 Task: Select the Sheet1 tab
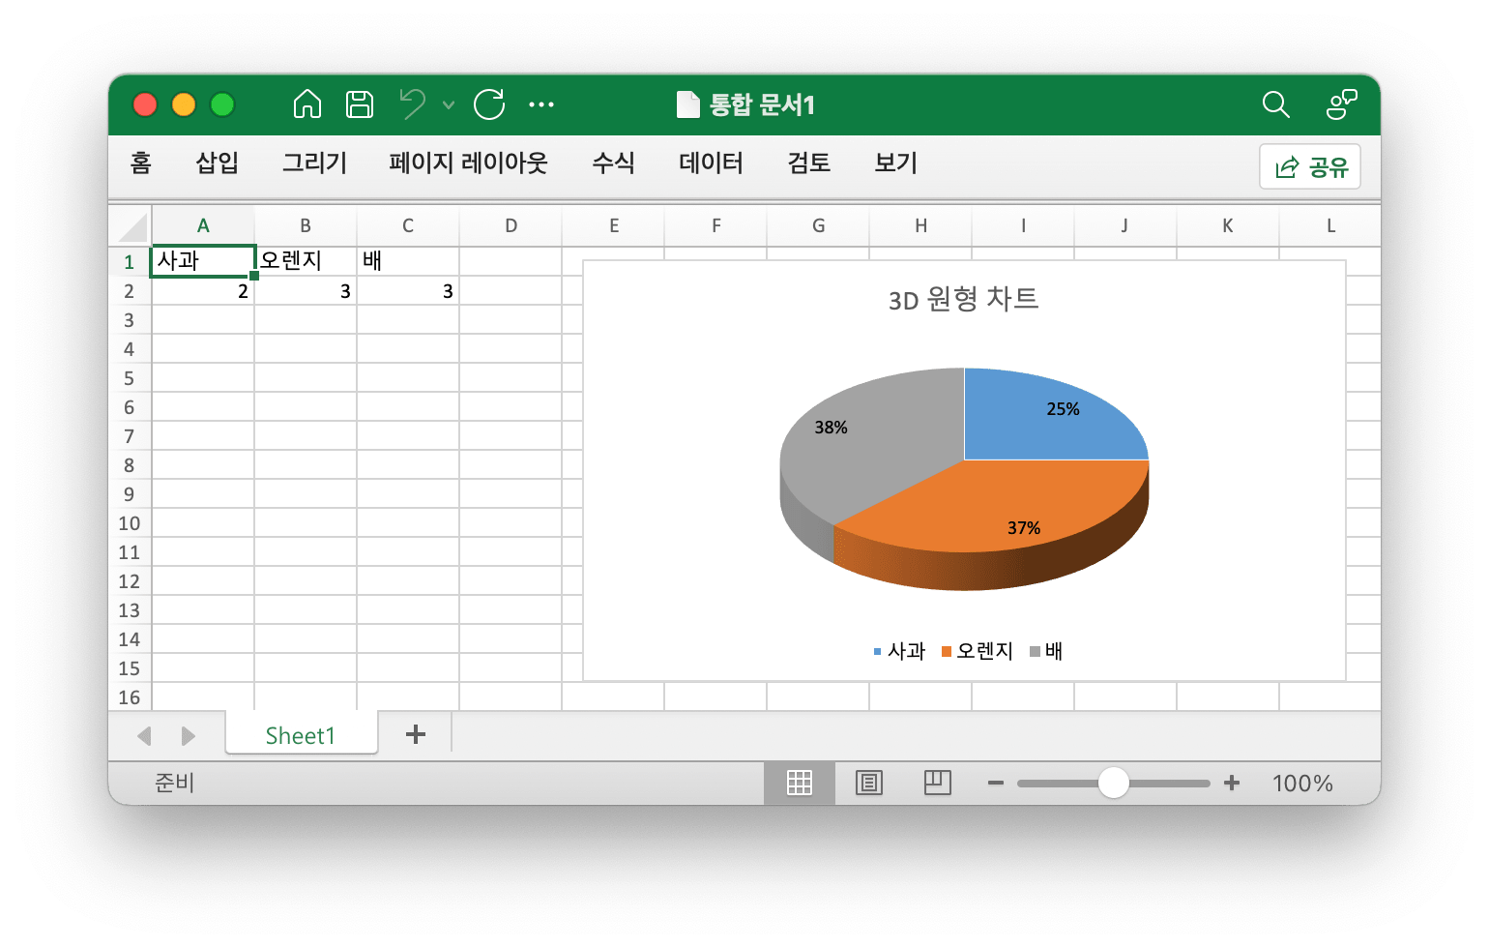(301, 735)
